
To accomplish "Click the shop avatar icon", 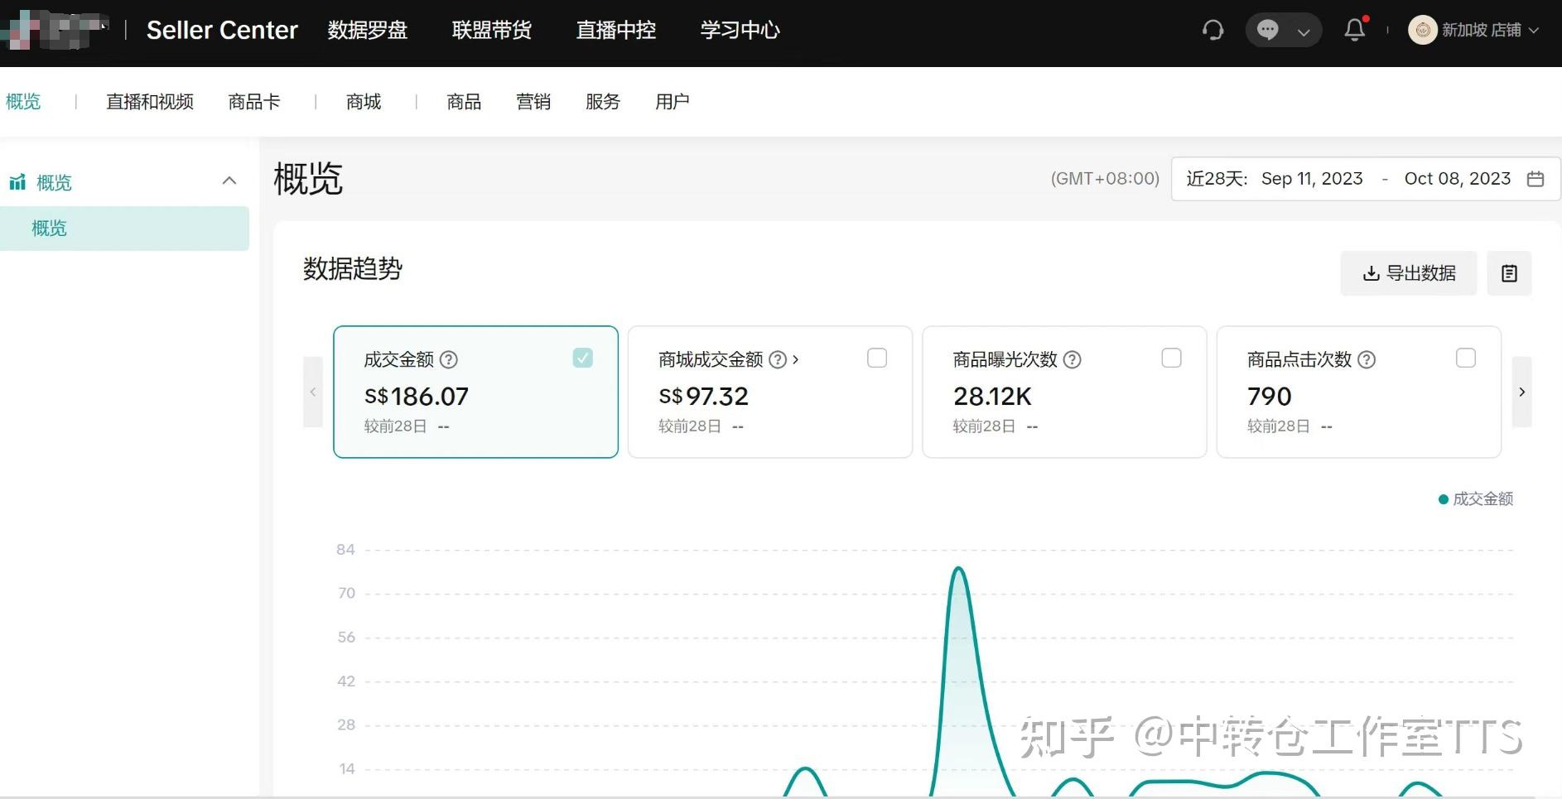I will point(1422,30).
